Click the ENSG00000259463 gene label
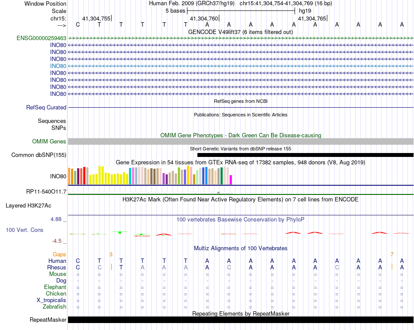 pos(41,38)
